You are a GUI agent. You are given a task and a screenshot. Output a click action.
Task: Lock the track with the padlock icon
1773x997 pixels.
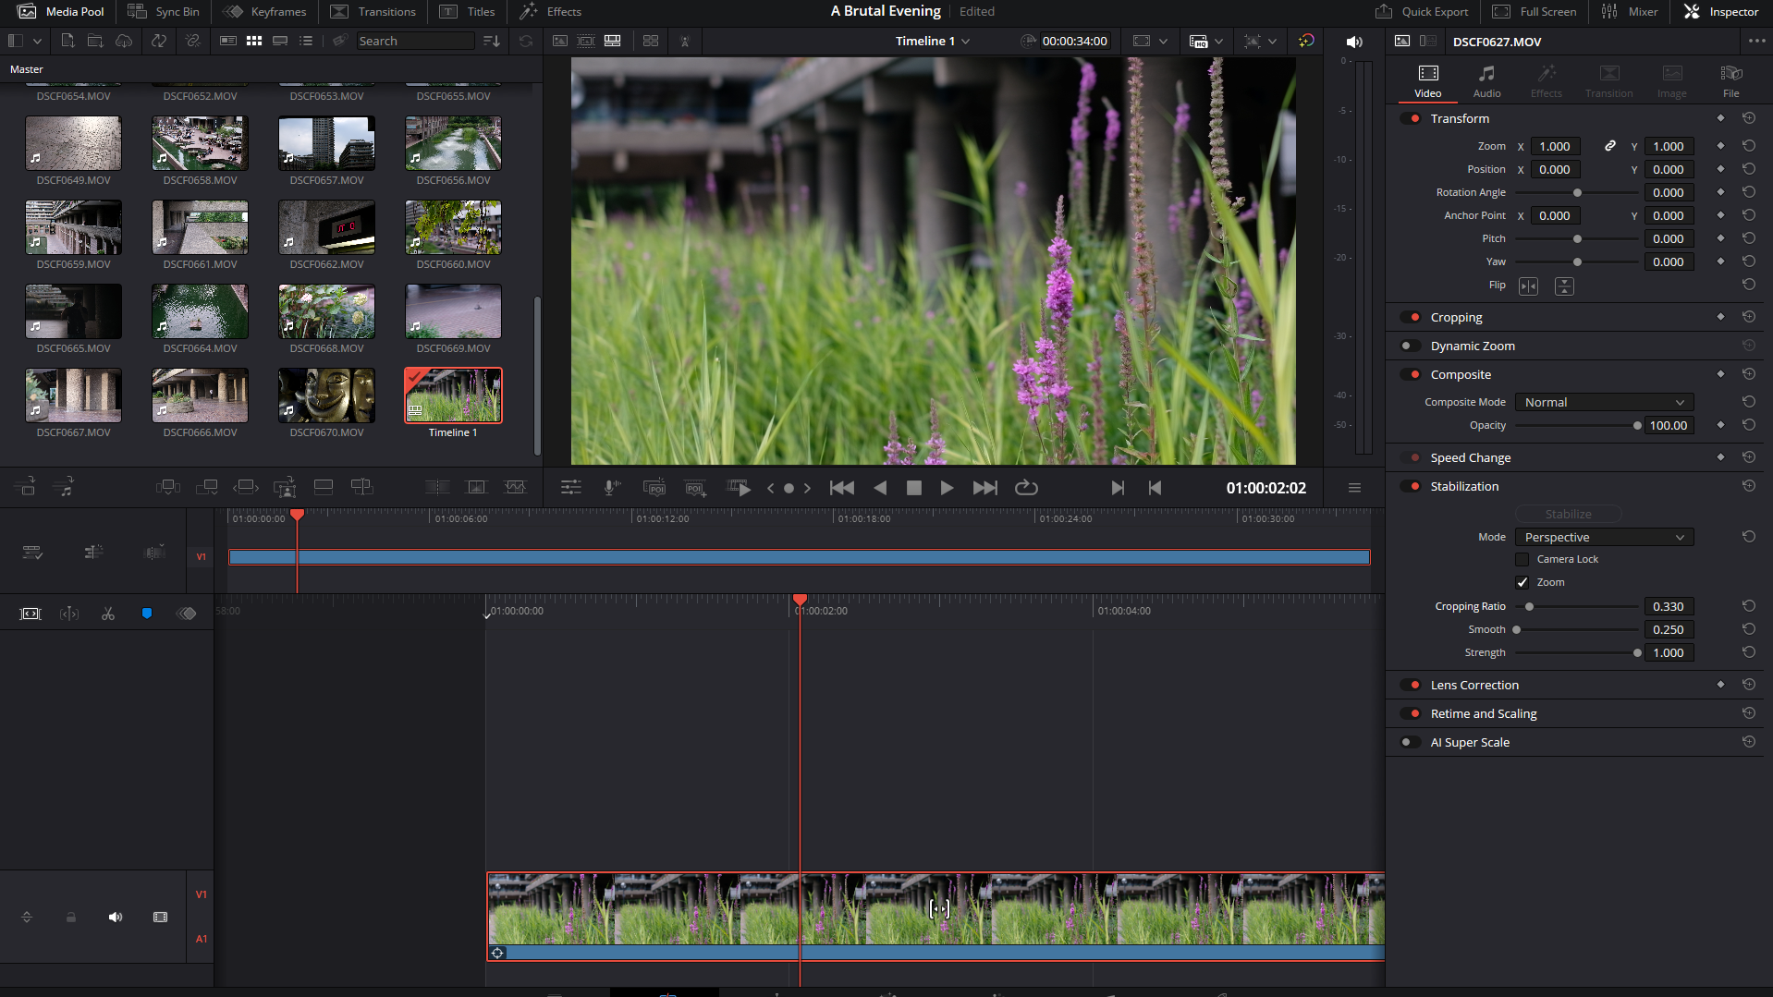click(71, 917)
